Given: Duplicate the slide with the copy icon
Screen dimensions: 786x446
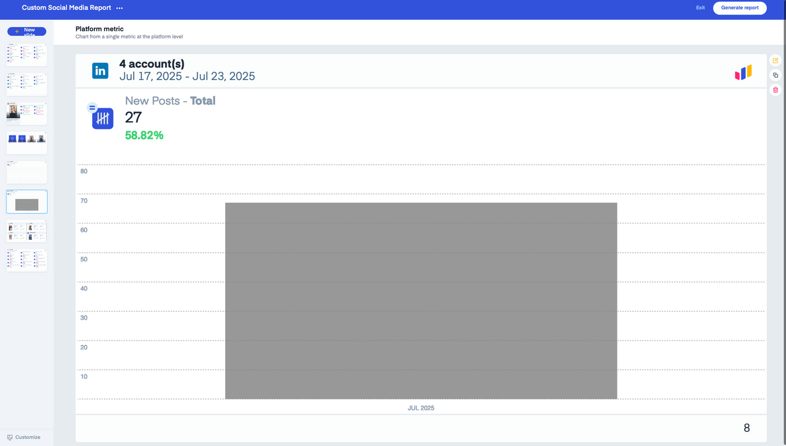Looking at the screenshot, I should pyautogui.click(x=775, y=75).
